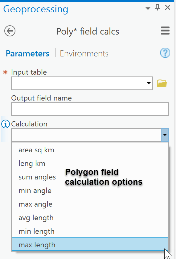Select highlighted 'max length' option
The image size is (176, 259).
click(x=90, y=245)
